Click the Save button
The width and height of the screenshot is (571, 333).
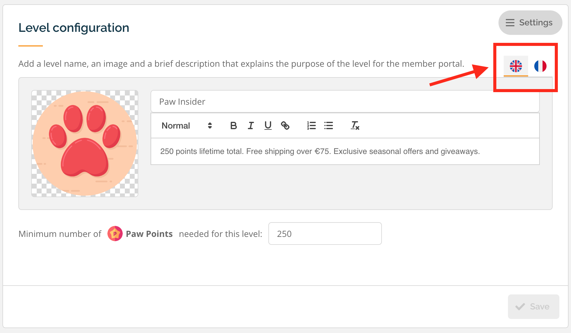(x=533, y=306)
